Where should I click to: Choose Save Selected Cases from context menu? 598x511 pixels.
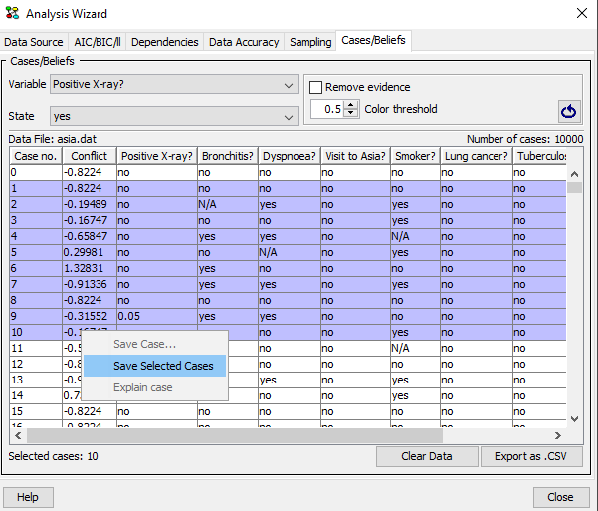pyautogui.click(x=155, y=366)
